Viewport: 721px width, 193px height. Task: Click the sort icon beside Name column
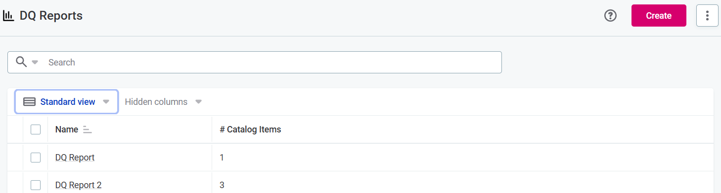pos(88,129)
